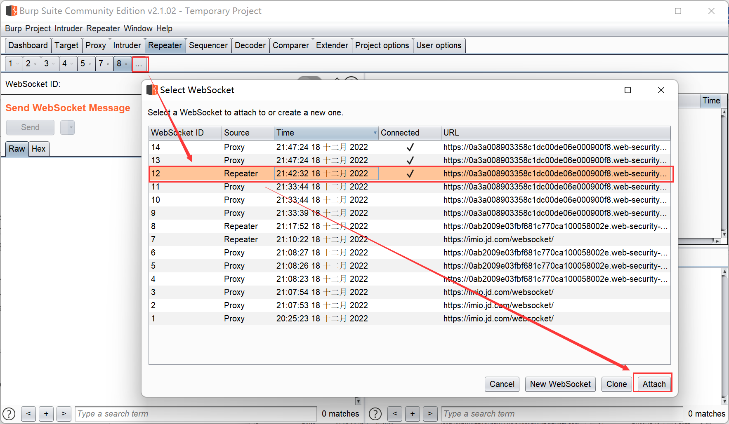Click the Burp logo in dialog title
This screenshot has height=424, width=729.
[x=152, y=90]
